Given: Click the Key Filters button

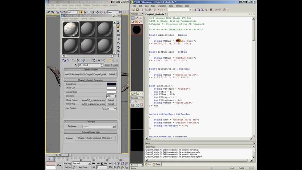Looking at the screenshot, I should (x=83, y=167).
